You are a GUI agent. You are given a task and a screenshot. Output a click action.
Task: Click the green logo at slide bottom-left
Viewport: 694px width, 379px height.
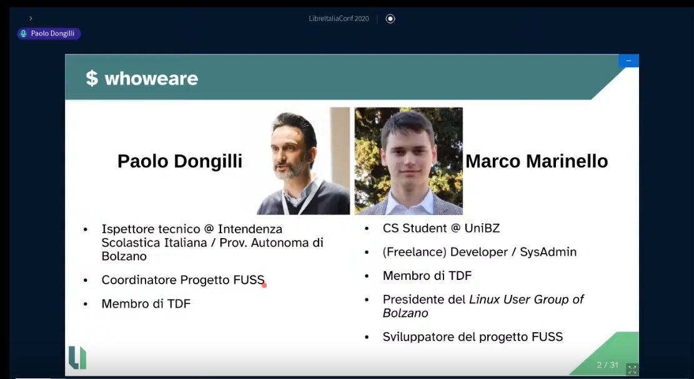coord(77,358)
